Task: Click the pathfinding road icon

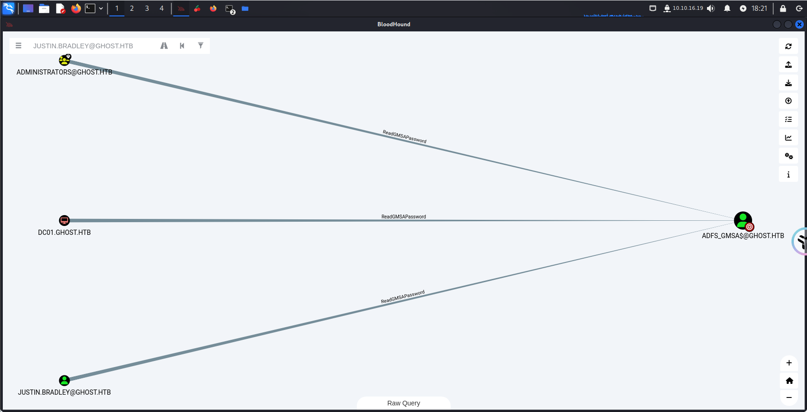Action: pyautogui.click(x=164, y=45)
